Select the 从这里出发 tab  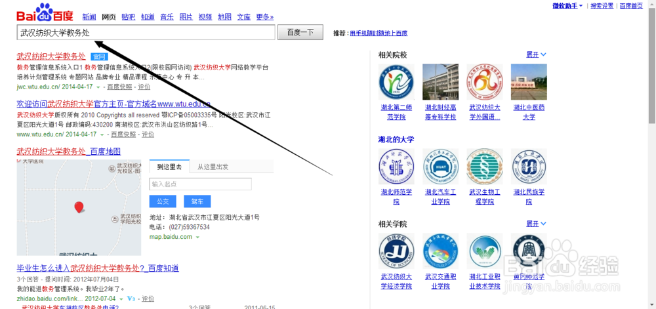213,167
